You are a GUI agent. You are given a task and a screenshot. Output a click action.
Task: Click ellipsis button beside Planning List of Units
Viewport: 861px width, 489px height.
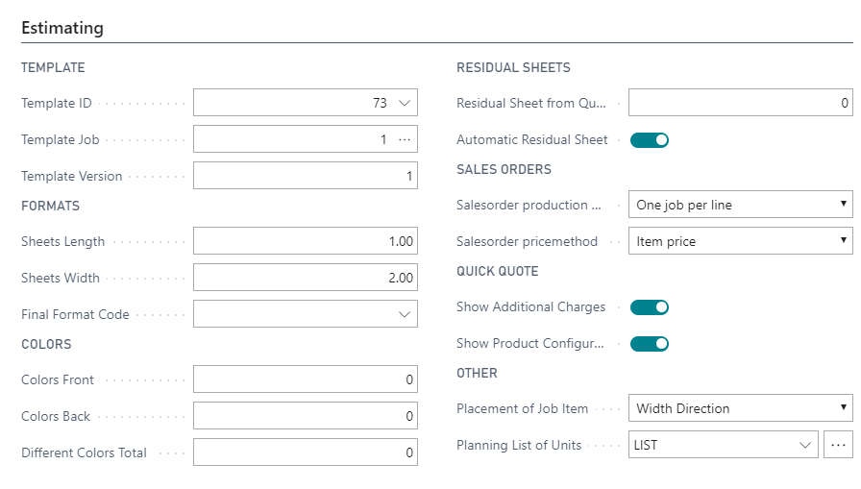(838, 445)
